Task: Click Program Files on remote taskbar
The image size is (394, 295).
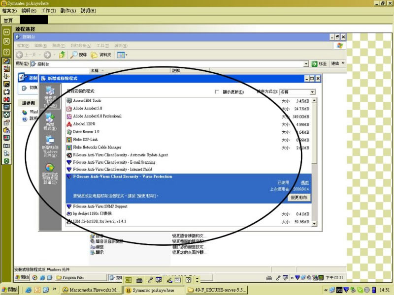Action: pos(80,277)
